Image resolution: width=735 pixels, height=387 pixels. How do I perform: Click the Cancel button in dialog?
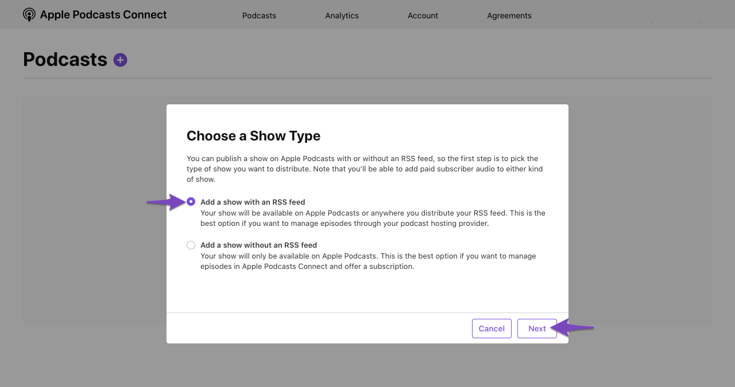click(x=492, y=329)
